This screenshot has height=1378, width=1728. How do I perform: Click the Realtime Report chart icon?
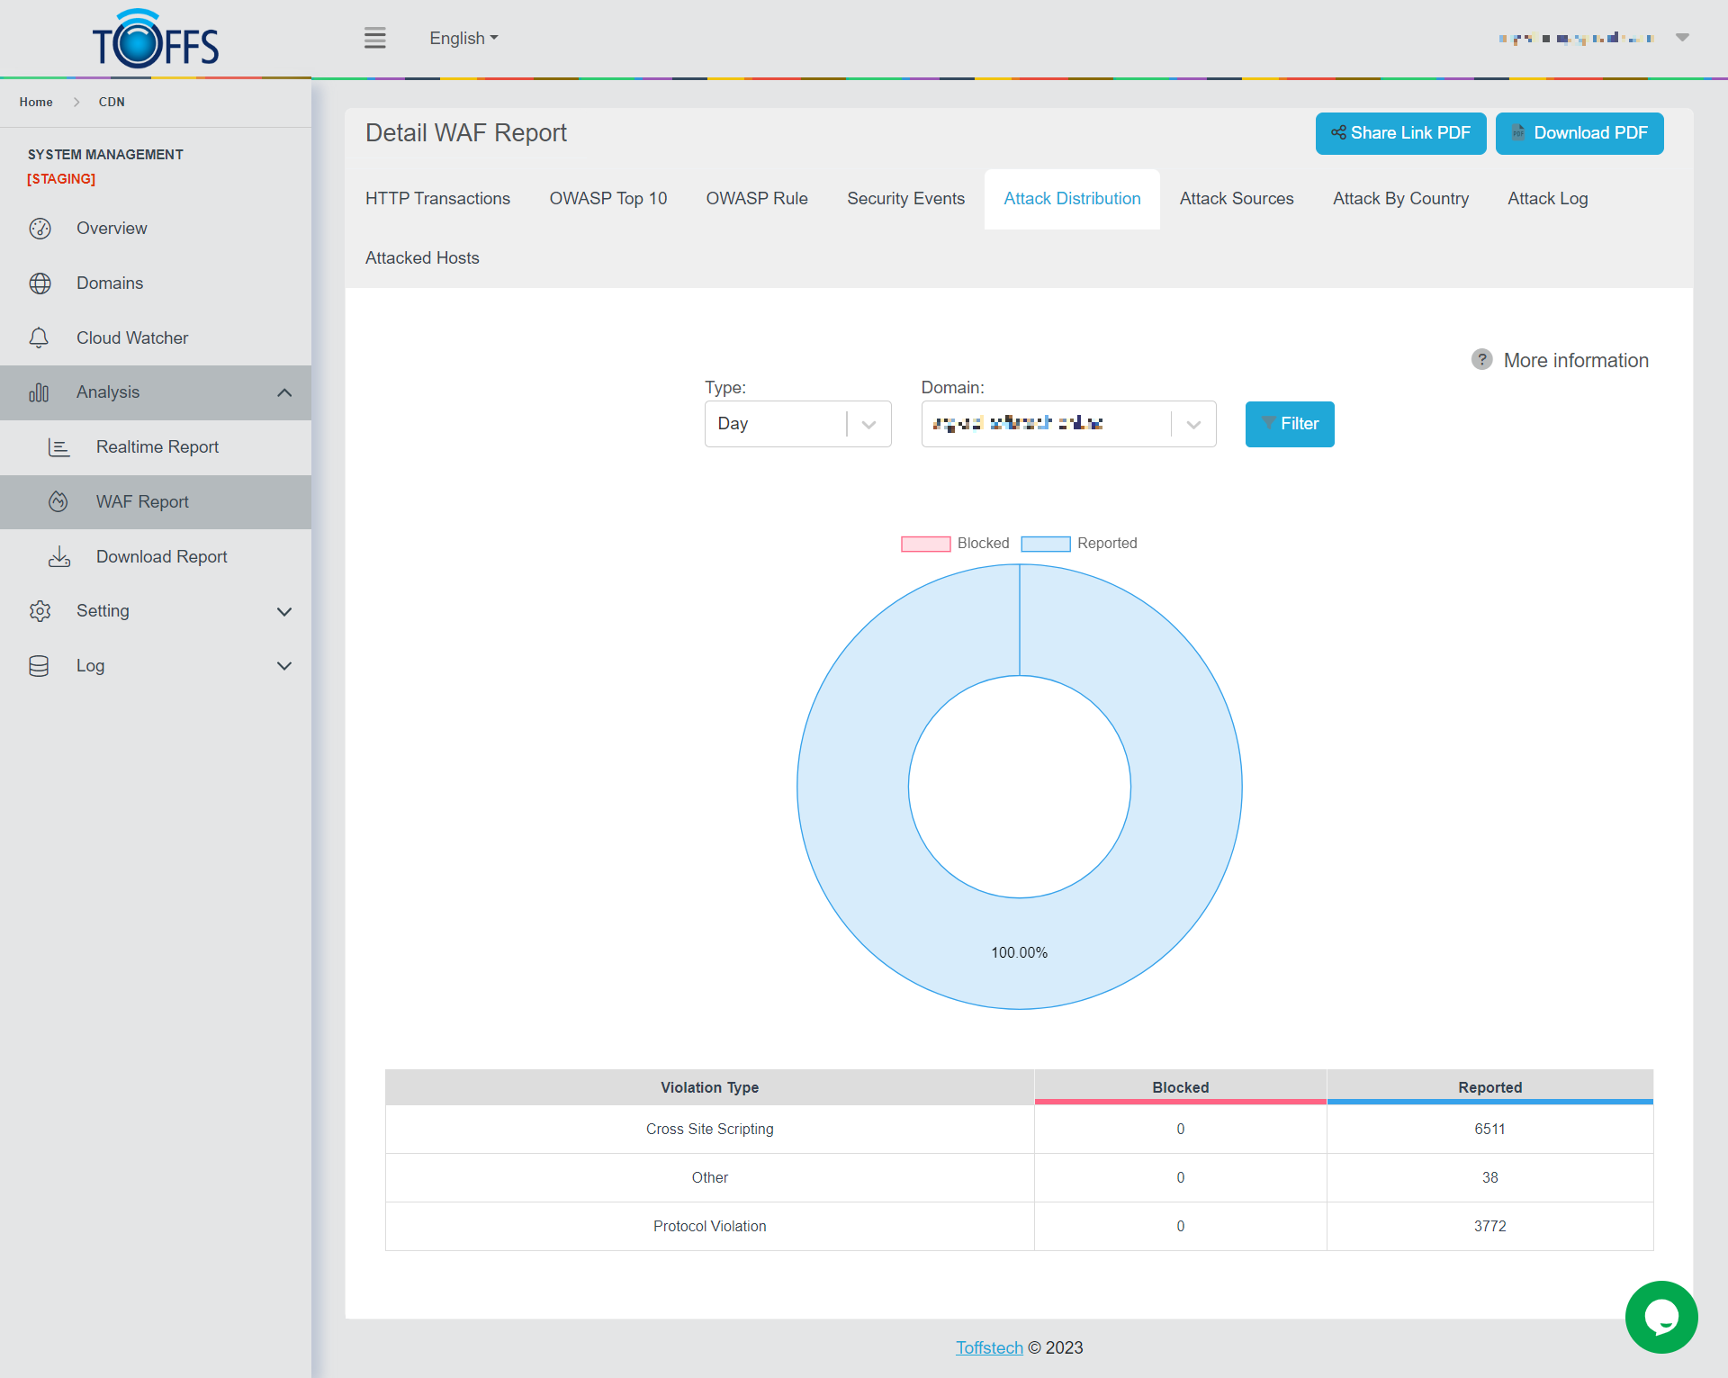click(x=58, y=447)
